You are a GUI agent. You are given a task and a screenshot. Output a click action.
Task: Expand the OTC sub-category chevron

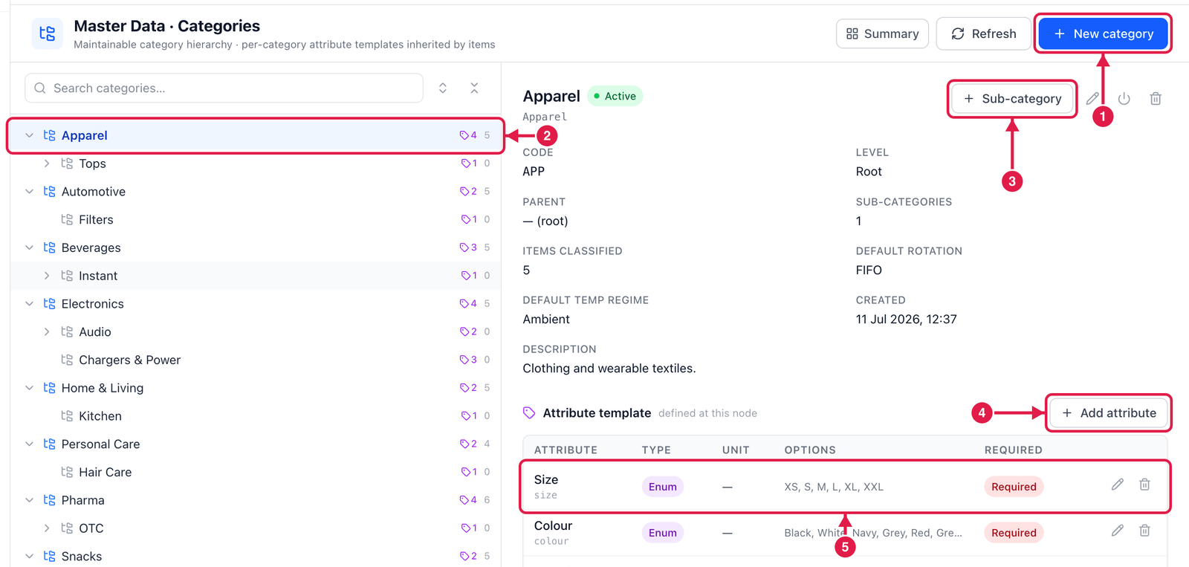coord(47,528)
